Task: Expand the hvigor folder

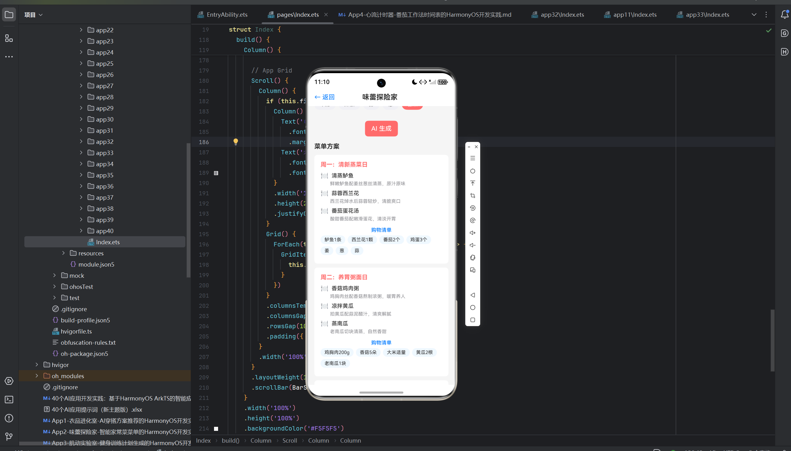Action: (x=37, y=365)
